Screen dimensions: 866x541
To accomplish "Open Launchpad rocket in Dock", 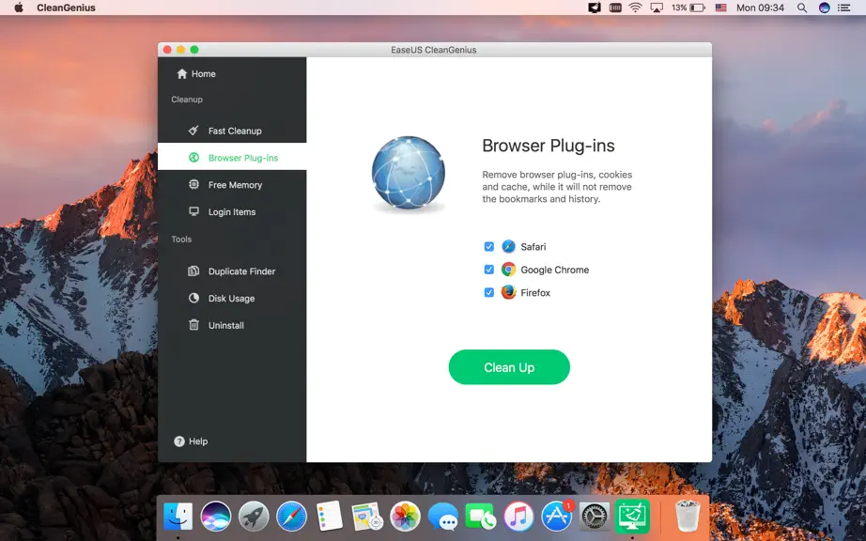I will click(254, 517).
